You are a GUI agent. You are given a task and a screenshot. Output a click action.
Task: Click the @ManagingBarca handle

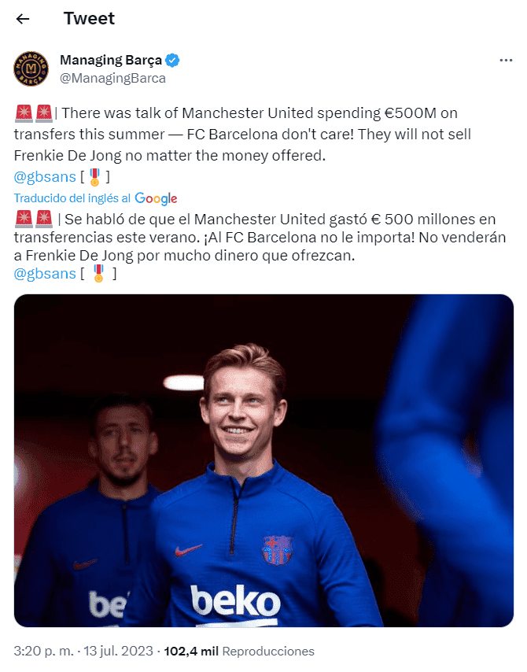[112, 78]
